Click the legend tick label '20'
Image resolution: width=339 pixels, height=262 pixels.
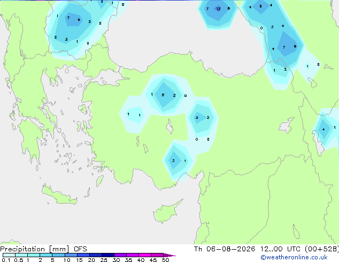[x=91, y=260]
